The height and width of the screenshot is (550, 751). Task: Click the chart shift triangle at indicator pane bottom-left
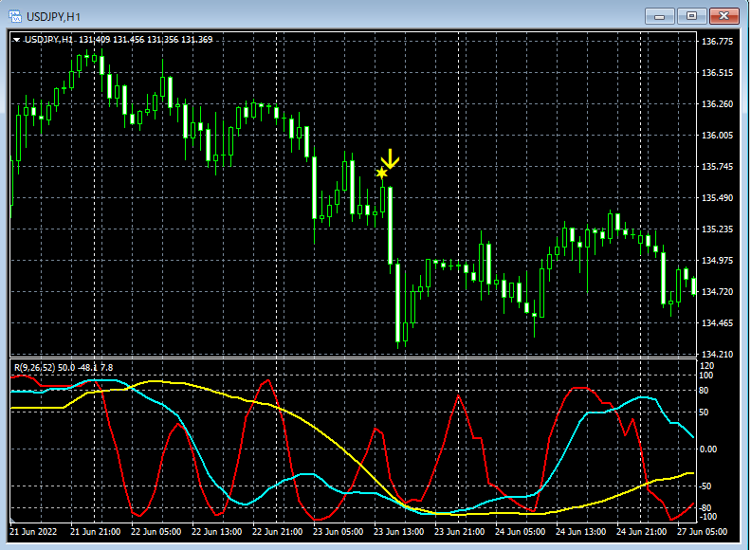tap(12, 521)
